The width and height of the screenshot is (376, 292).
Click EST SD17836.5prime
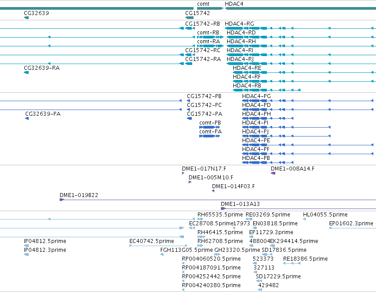(x=284, y=250)
